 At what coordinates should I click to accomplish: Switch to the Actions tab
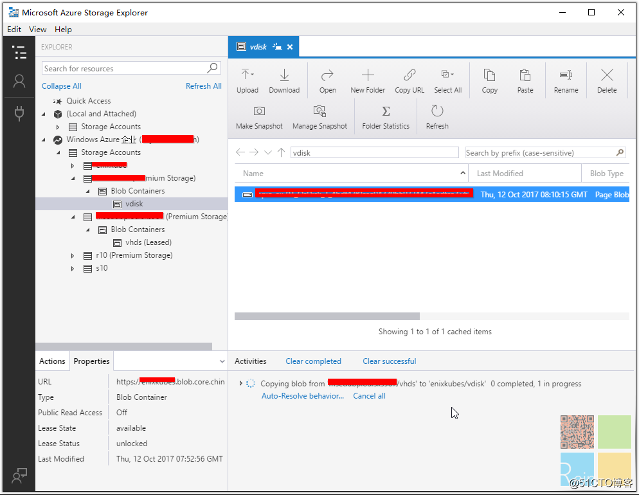click(52, 361)
